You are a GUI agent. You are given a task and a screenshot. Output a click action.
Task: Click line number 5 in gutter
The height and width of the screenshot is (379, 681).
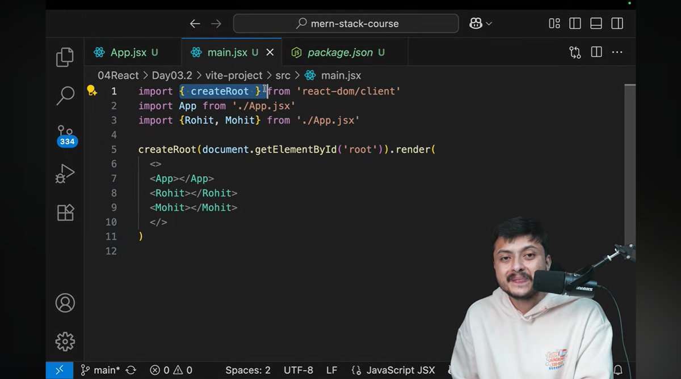[113, 150]
